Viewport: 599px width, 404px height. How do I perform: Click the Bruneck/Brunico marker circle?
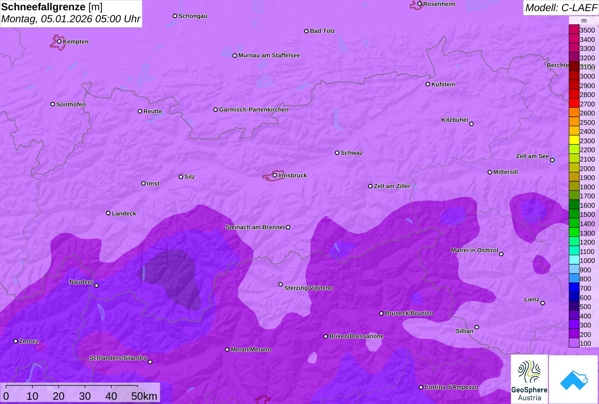pos(381,313)
